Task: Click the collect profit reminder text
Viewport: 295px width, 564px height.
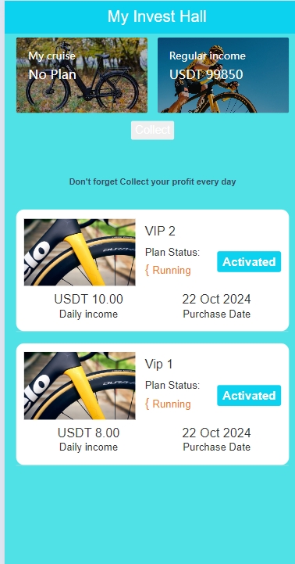Action: [x=152, y=181]
